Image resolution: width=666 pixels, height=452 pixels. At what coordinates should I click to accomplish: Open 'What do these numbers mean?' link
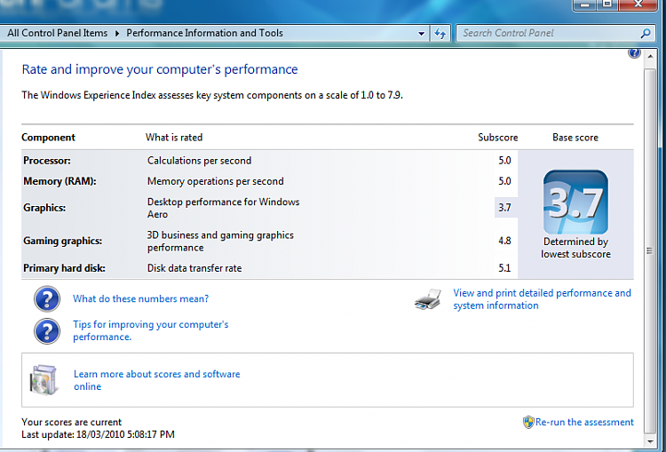coord(140,298)
